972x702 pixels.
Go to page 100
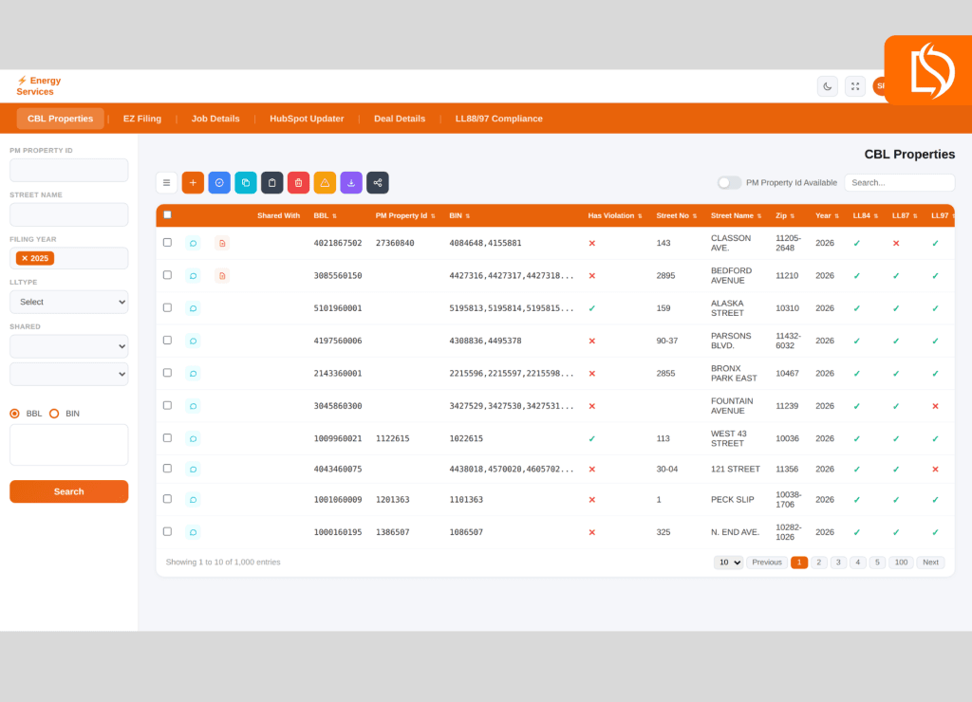click(x=901, y=563)
